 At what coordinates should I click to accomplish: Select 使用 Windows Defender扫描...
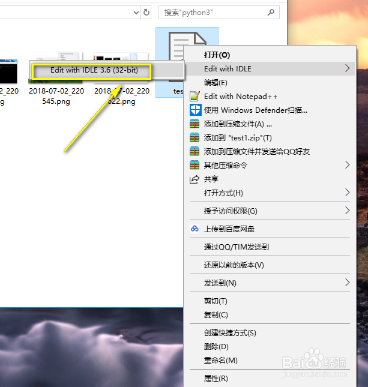click(x=270, y=110)
